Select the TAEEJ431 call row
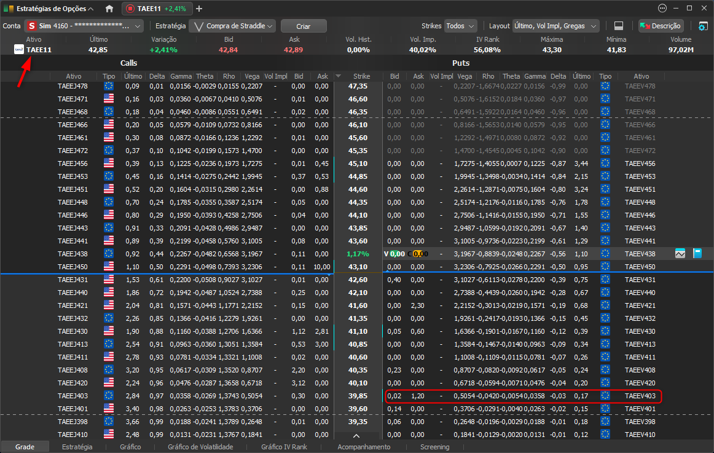 pos(167,280)
